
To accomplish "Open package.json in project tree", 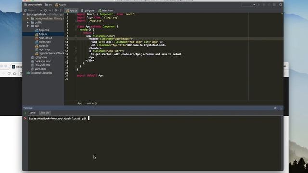I will [41, 61].
